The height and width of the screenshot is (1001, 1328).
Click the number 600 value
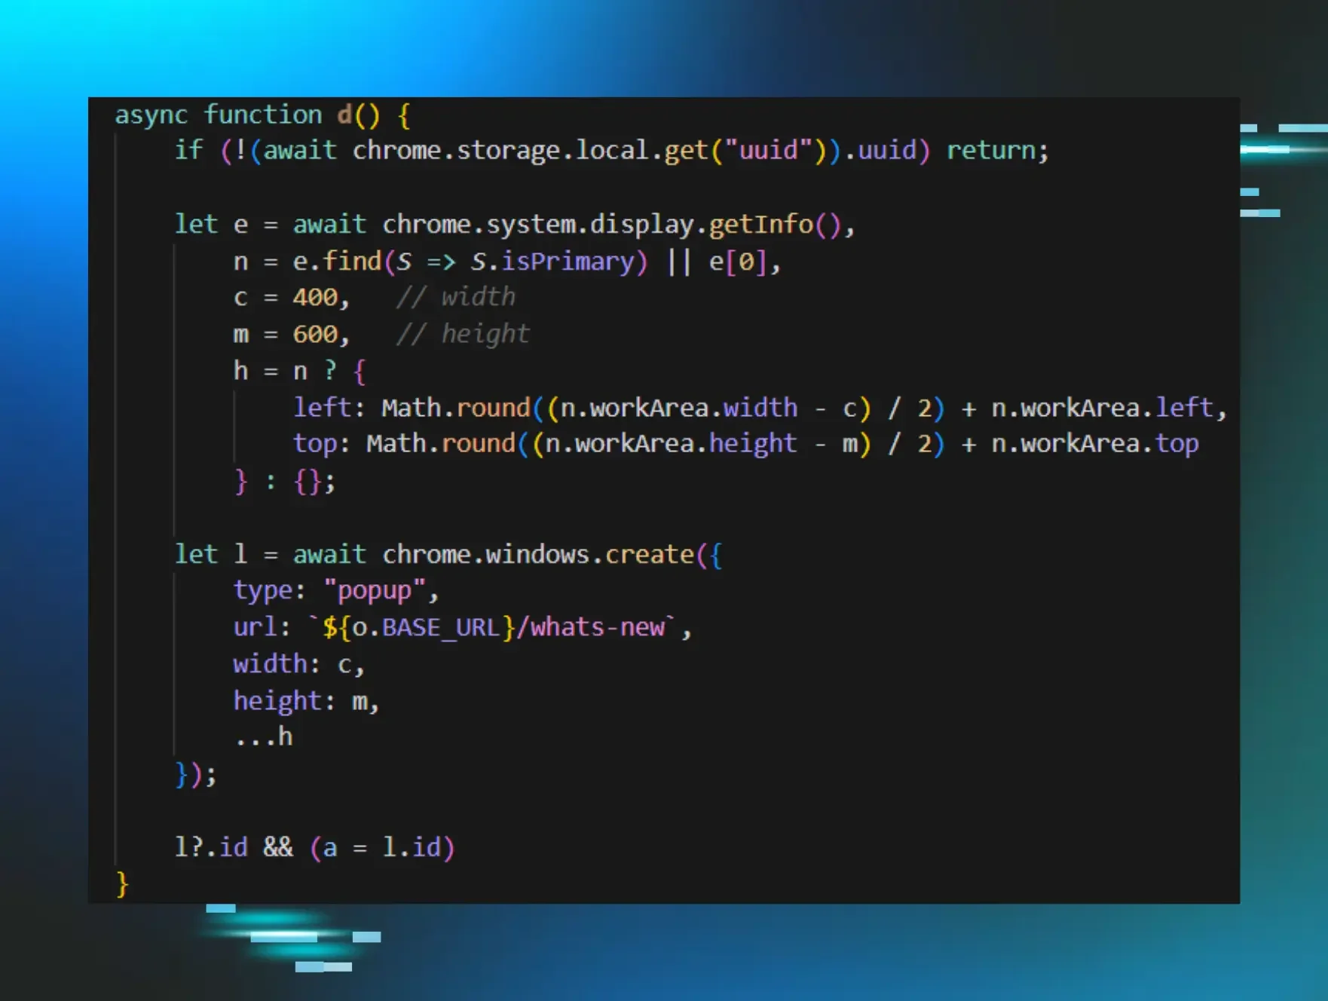point(315,334)
